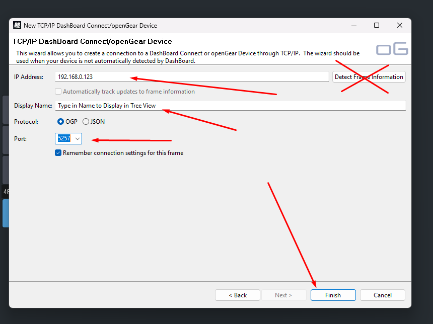Click the IP Address input field
The image size is (433, 324).
191,77
